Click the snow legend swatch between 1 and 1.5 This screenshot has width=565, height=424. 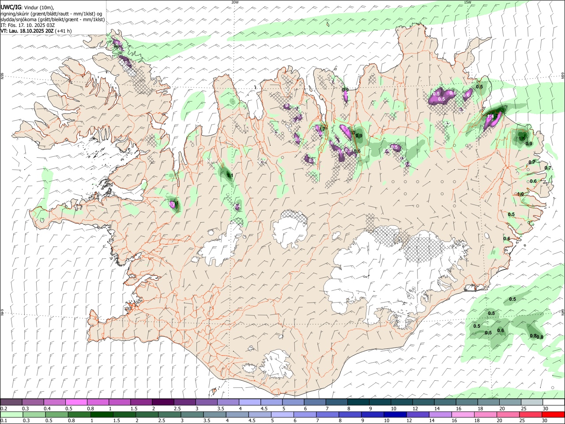click(x=120, y=402)
